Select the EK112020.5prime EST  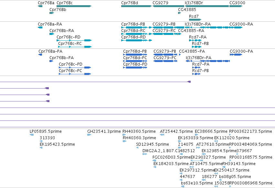(216, 141)
